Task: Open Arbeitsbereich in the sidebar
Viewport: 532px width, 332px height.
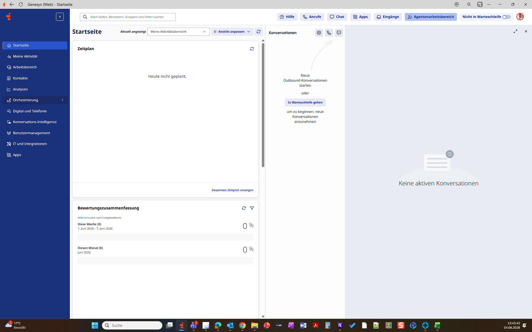Action: [35, 67]
